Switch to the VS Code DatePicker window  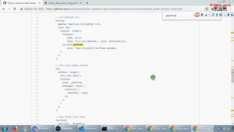point(88,129)
